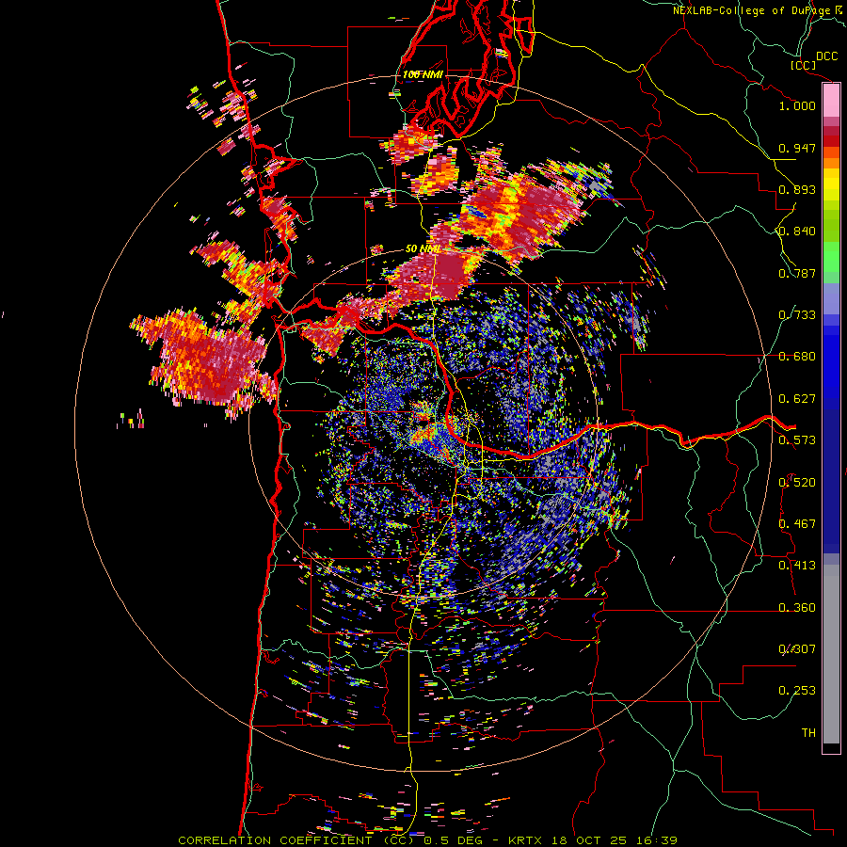Click the TH label near the color bar's bottom
Viewport: 847px width, 847px height.
pos(808,733)
